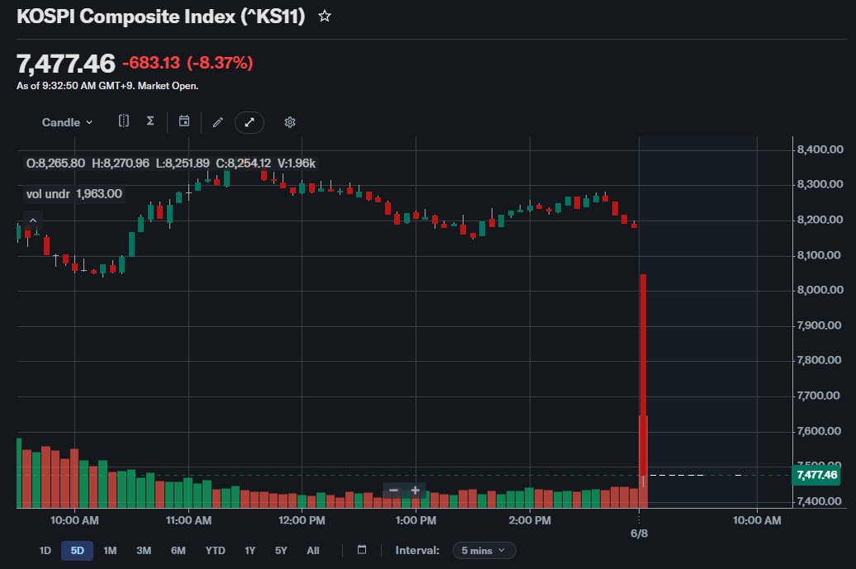Select the pencil drawing tool
Image resolution: width=856 pixels, height=569 pixels.
[x=218, y=122]
